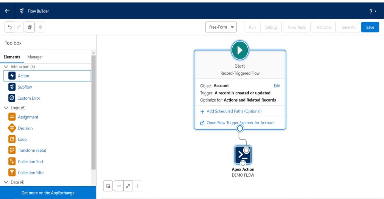This screenshot has height=199, width=384.
Task: Select the Subflow element icon
Action: [x=12, y=87]
